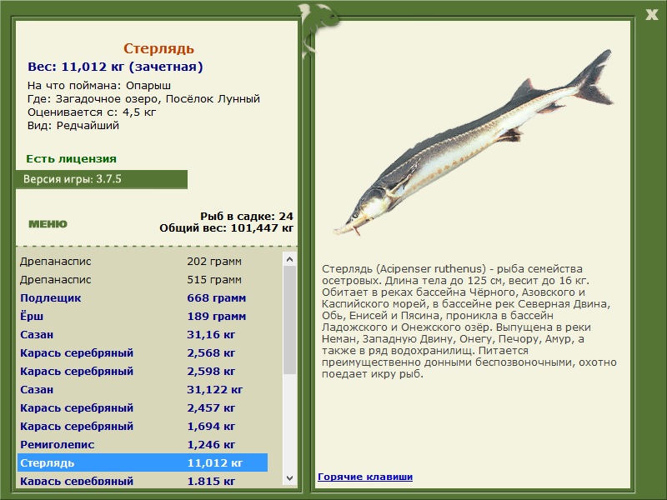Click the fish list scroll up arrow
The image size is (667, 500).
pos(289,259)
